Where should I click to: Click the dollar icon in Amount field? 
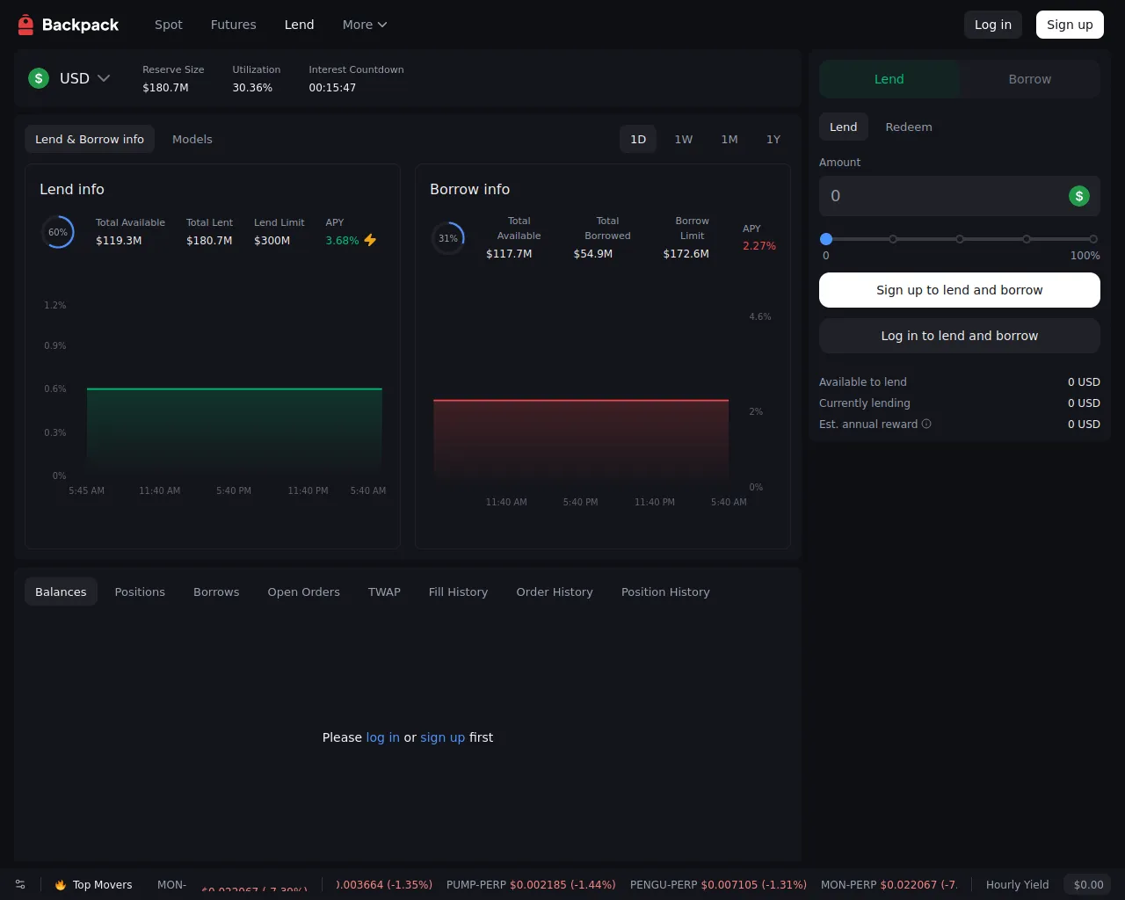pyautogui.click(x=1078, y=196)
